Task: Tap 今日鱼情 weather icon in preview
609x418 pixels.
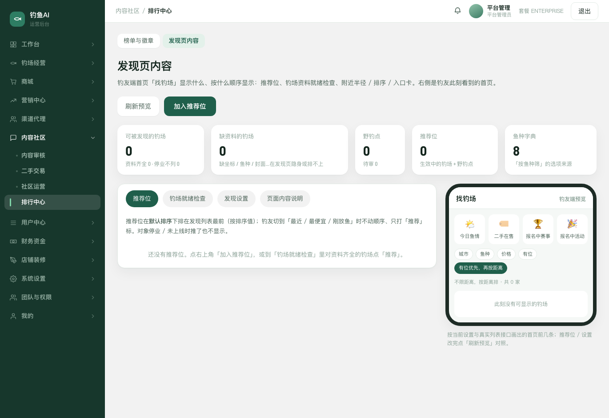Action: 469,224
